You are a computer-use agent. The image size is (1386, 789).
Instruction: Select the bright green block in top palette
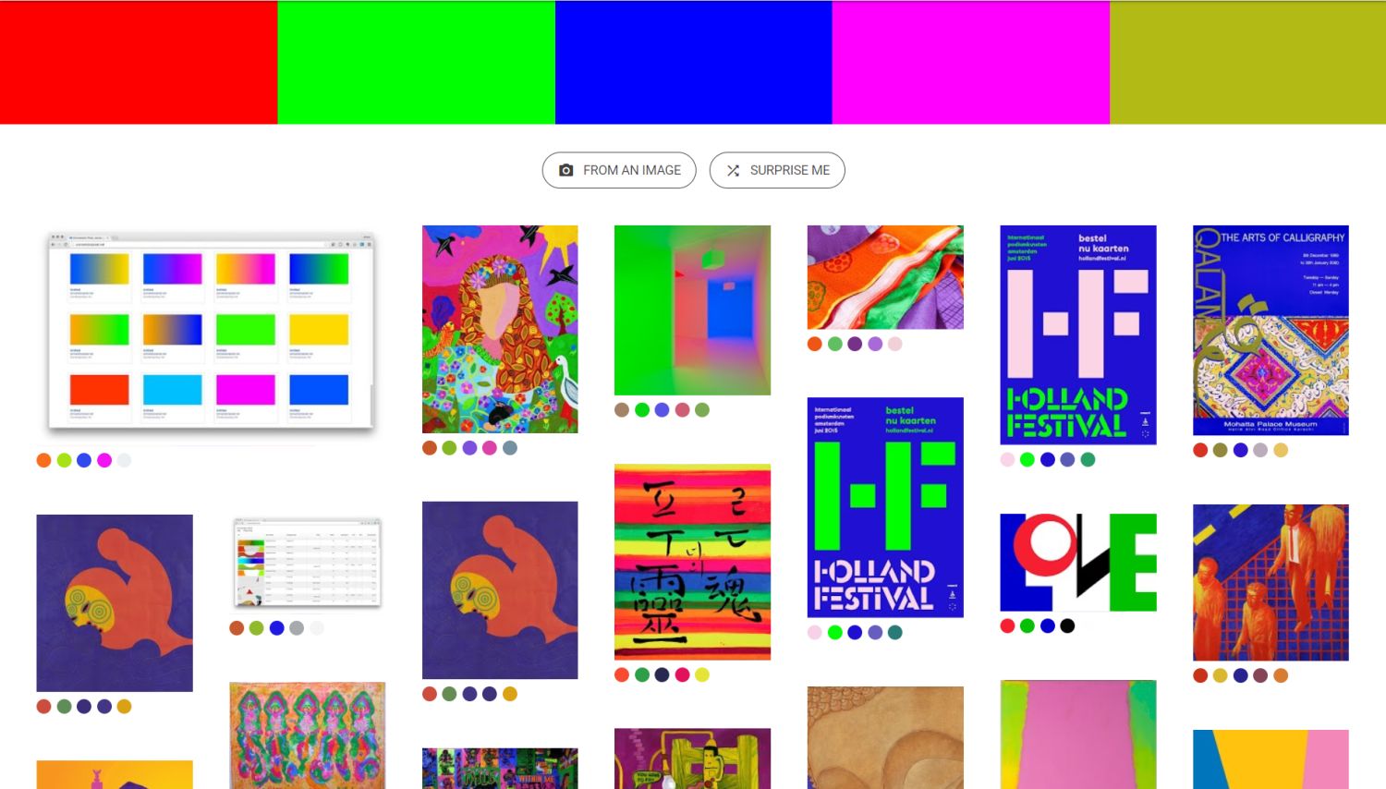[416, 62]
